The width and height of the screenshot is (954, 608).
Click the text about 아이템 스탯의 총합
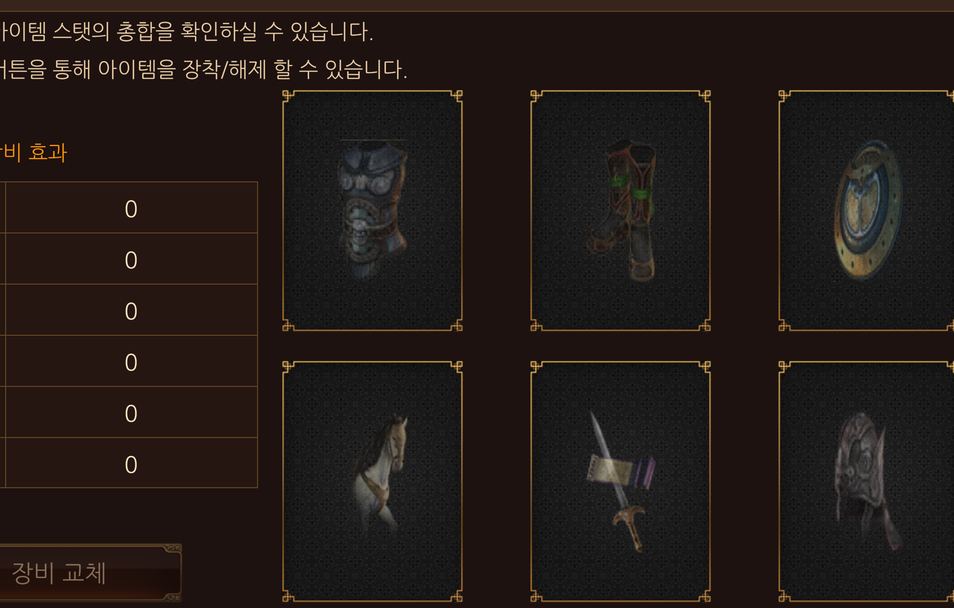(187, 32)
